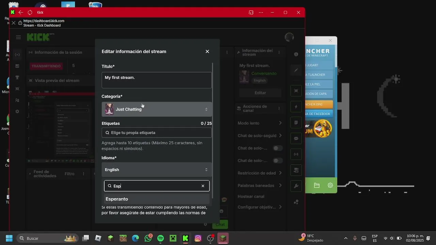Click the green Chat button
This screenshot has height=245, width=436.
(220, 224)
